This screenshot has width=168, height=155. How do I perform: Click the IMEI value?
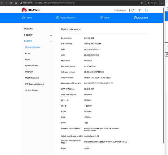point(92,50)
